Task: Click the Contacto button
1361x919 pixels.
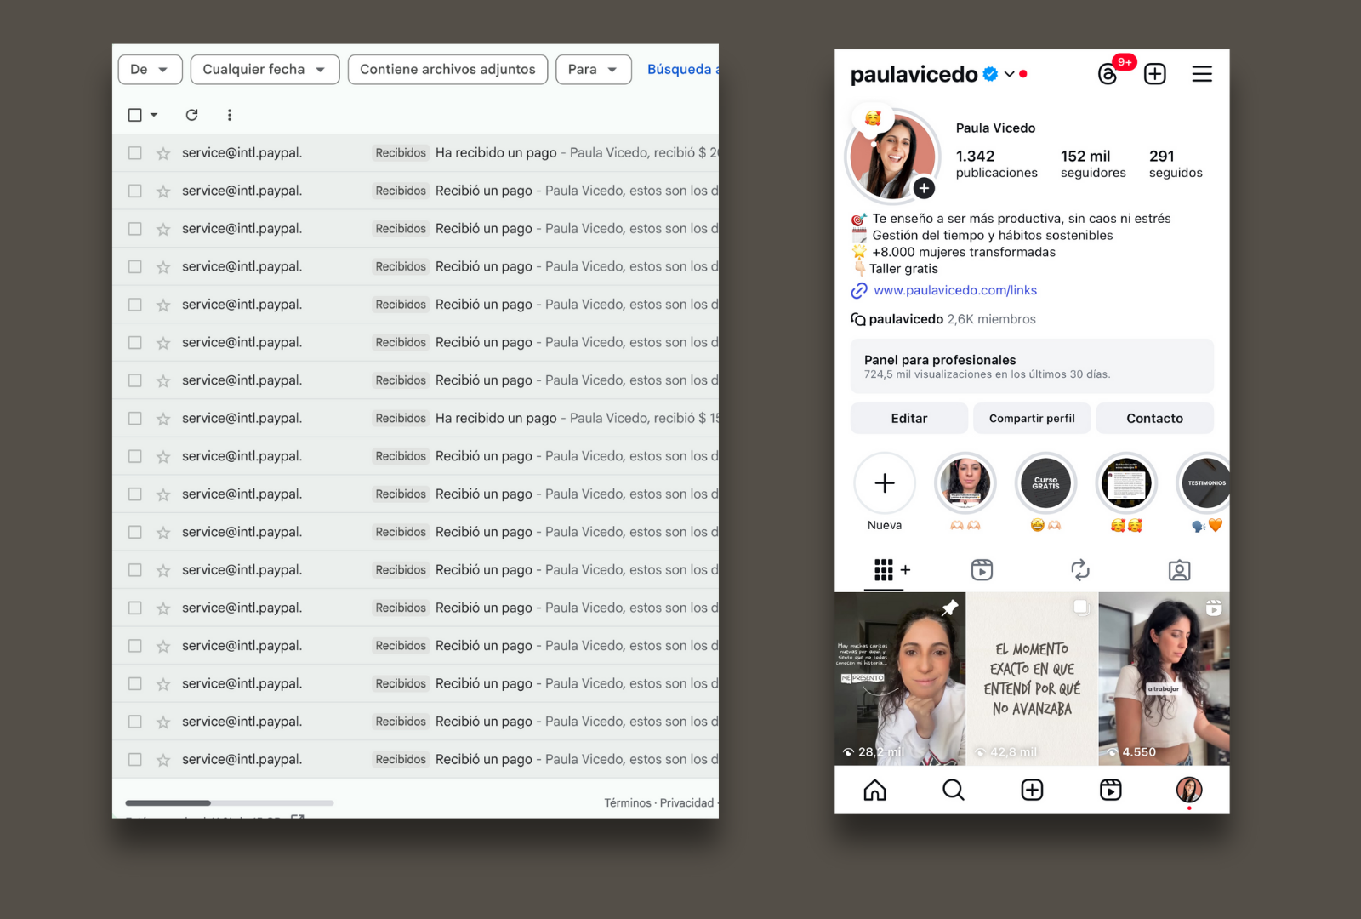Action: coord(1155,419)
